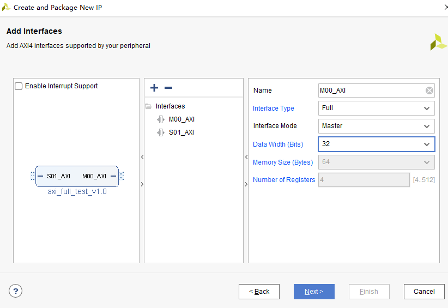Select M00_AXI in the interfaces tree
Viewport: 448px width, 308px height.
pos(181,119)
